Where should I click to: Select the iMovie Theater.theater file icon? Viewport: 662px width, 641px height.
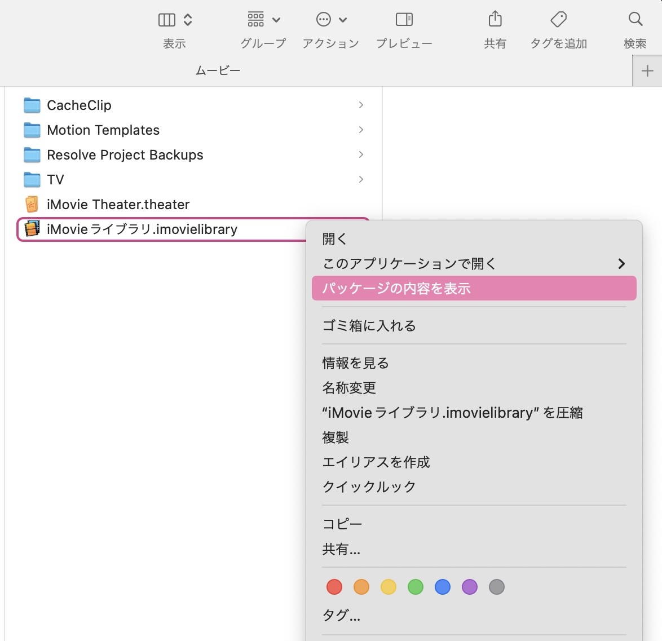pos(32,204)
